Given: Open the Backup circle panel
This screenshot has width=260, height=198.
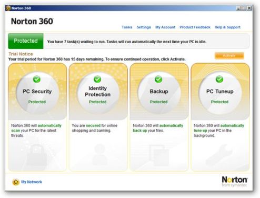Looking at the screenshot, I should (159, 93).
